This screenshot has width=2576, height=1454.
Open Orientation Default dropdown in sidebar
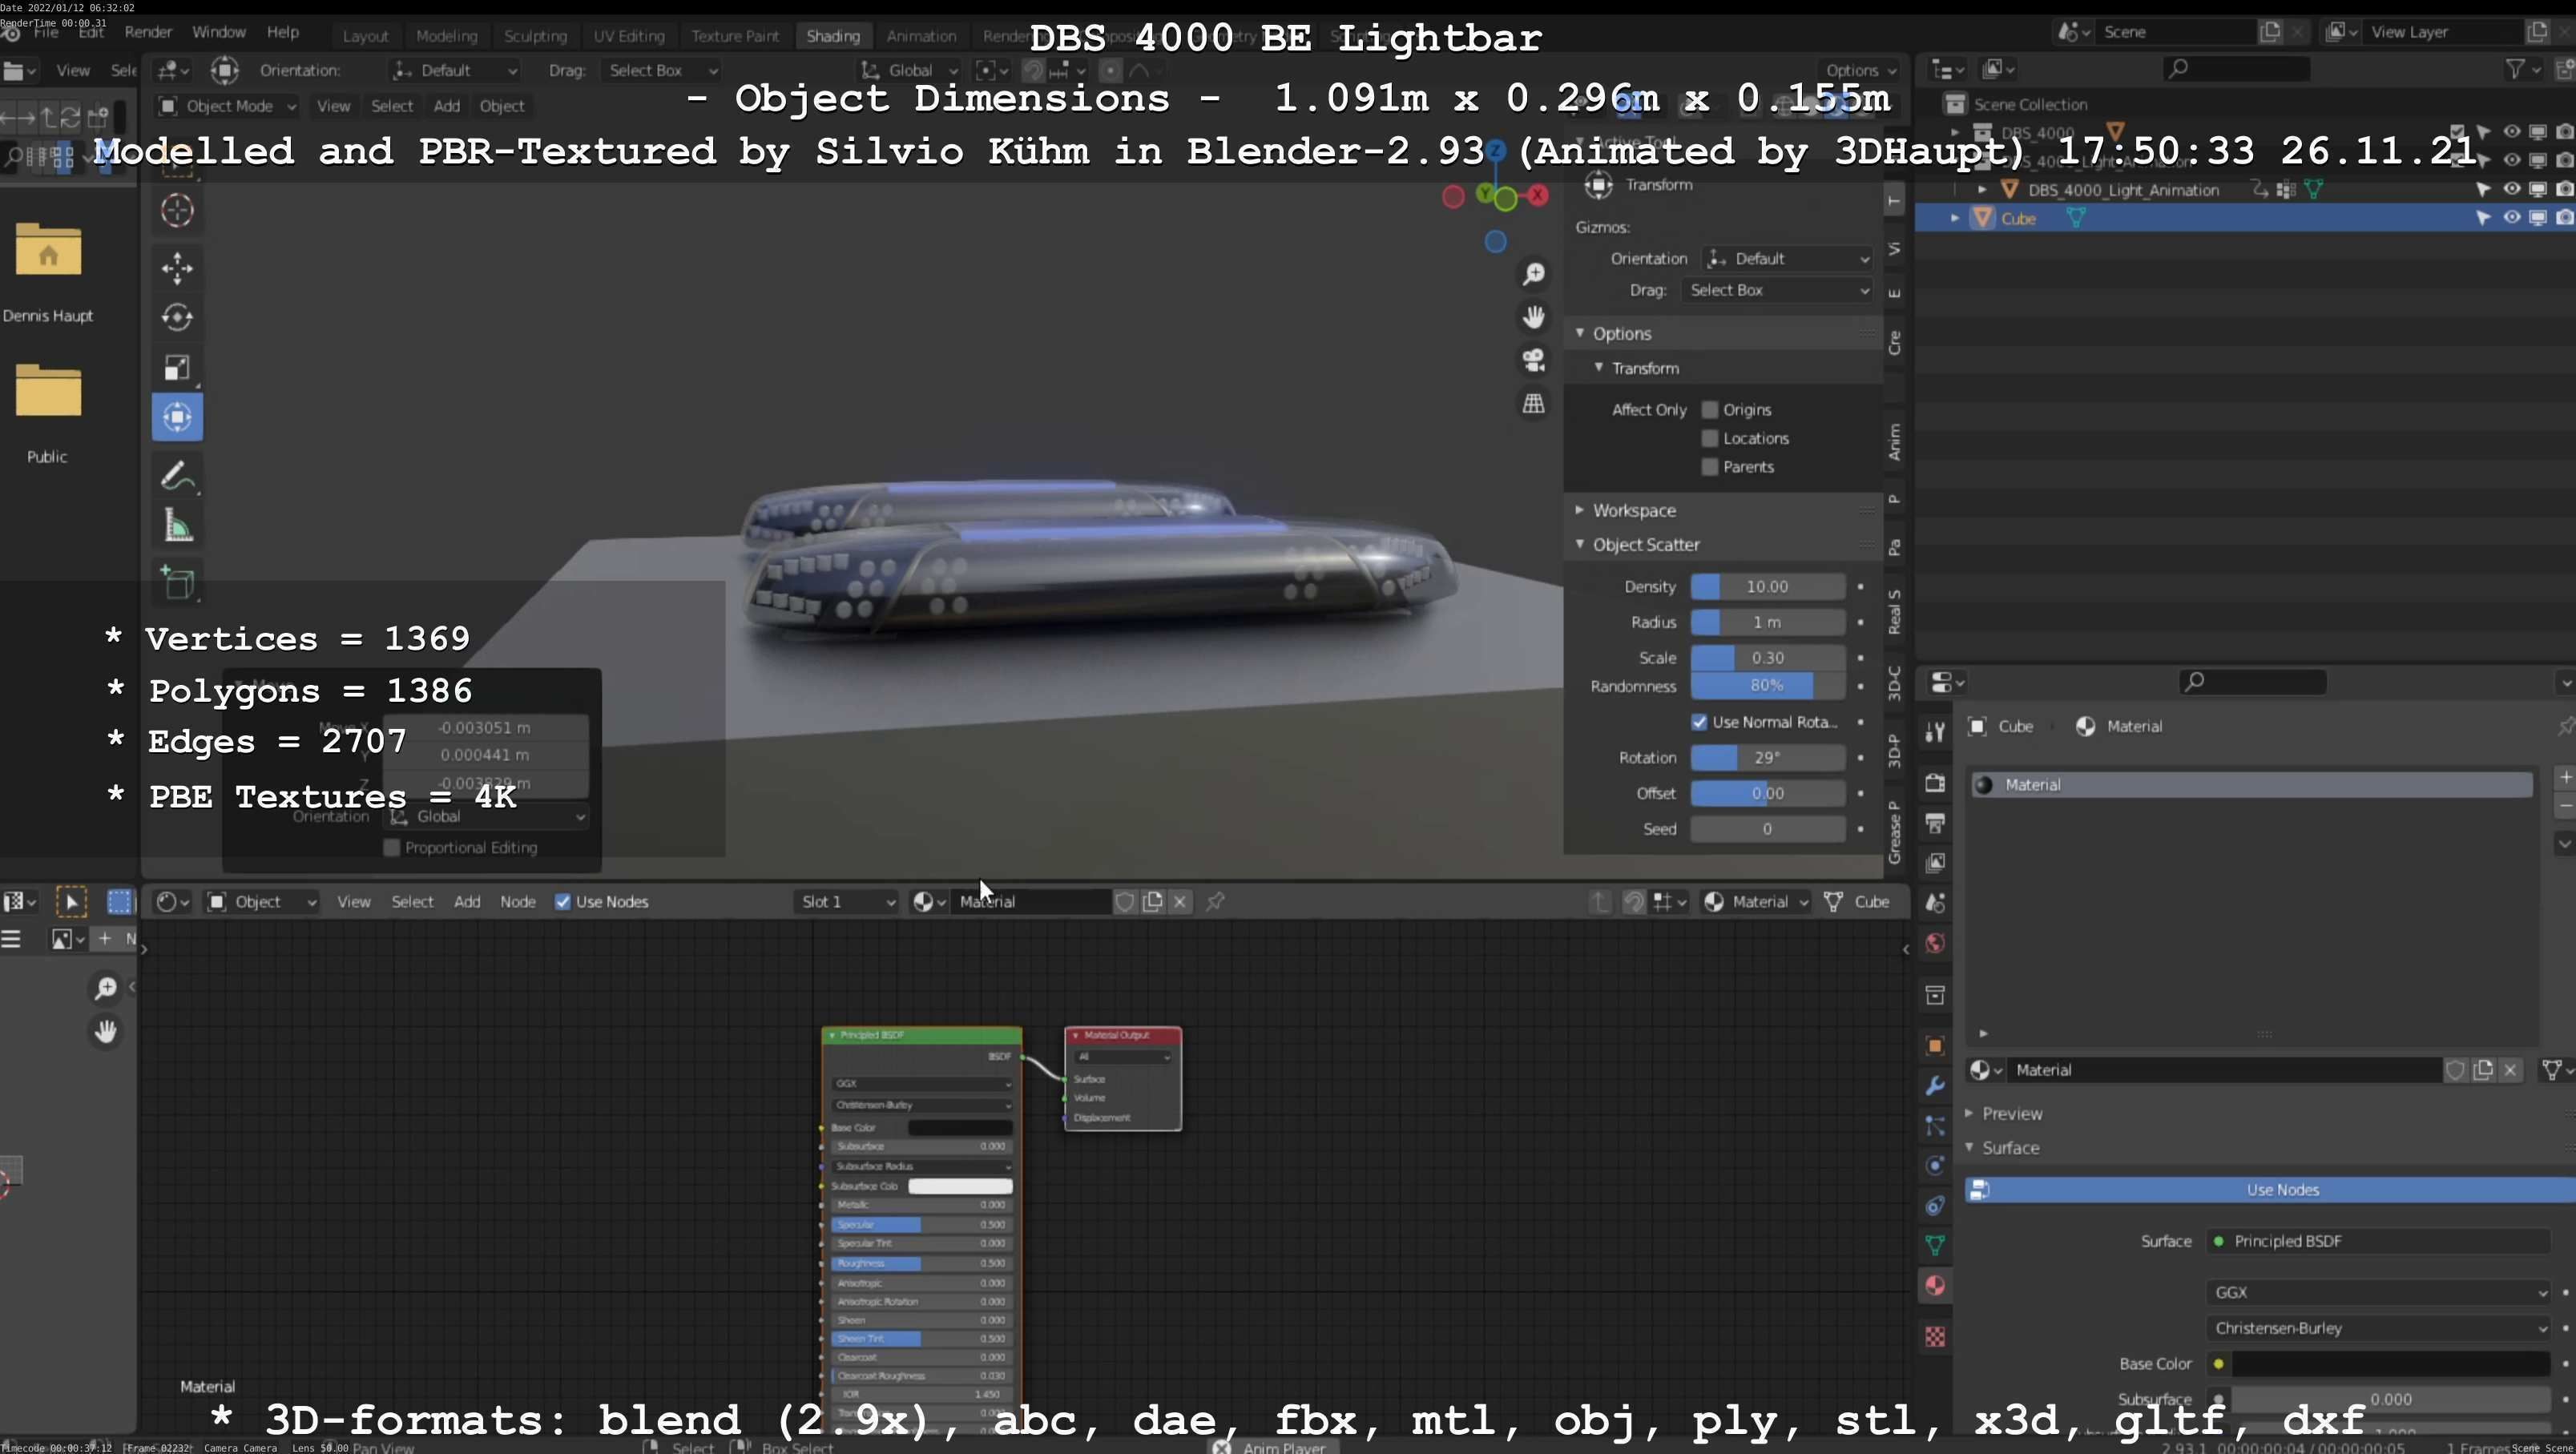(x=1787, y=259)
